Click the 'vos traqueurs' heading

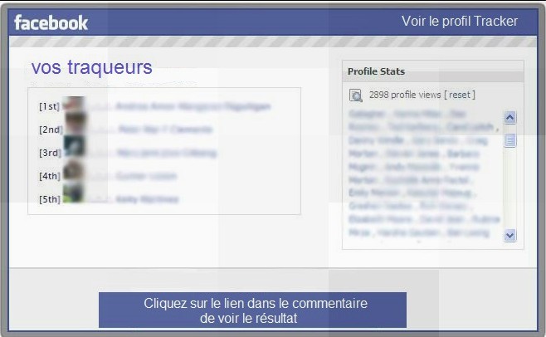click(x=92, y=67)
